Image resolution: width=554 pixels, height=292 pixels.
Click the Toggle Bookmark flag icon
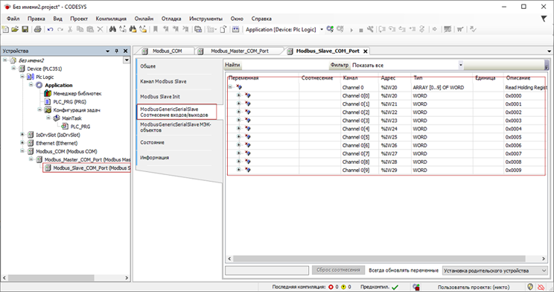[x=155, y=29]
